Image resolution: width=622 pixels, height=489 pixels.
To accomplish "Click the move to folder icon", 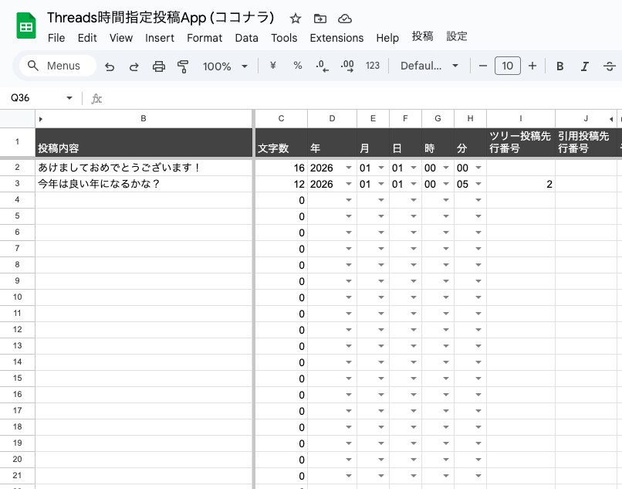I will coord(319,19).
